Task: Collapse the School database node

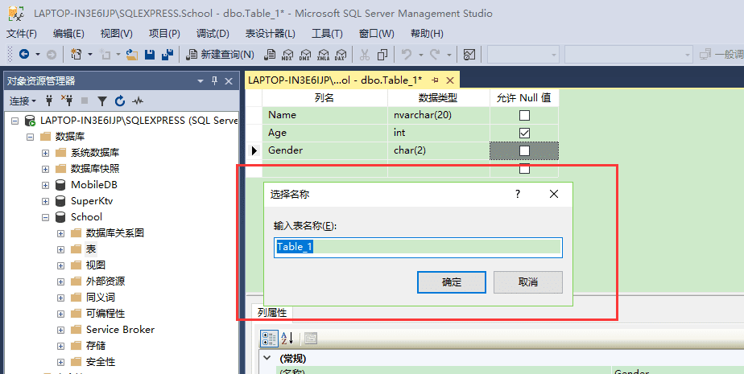Action: pos(46,218)
